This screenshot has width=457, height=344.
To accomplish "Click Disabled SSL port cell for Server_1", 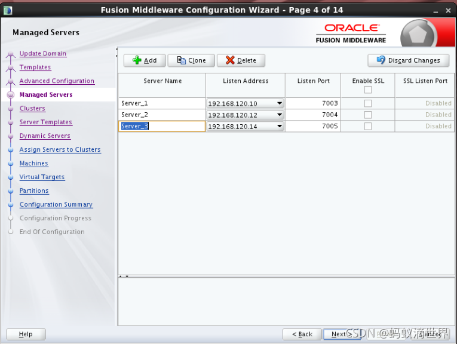I will click(425, 103).
